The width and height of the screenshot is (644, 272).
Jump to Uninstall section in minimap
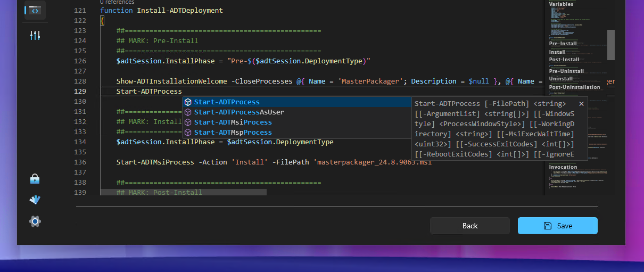click(x=561, y=79)
